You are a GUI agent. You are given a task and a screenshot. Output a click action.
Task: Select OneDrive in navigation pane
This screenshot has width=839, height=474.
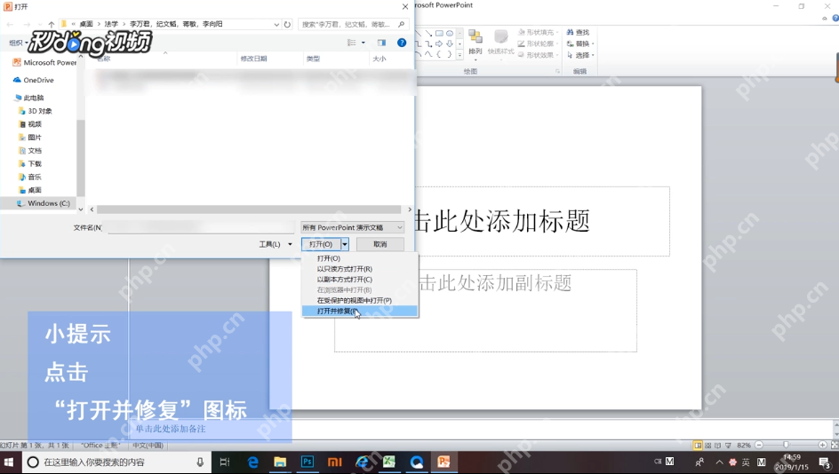(x=33, y=80)
